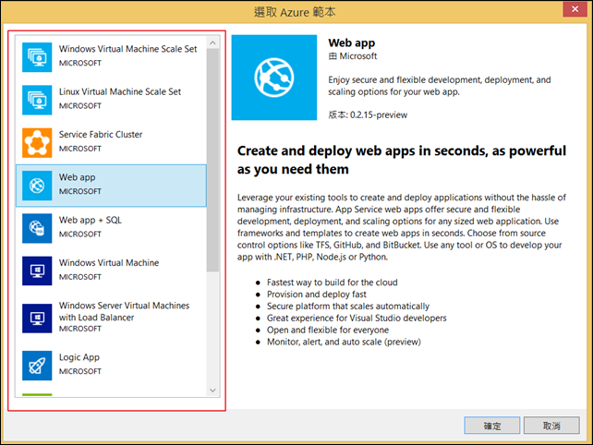593x445 pixels.
Task: Choose the orange Service Fabric Cluster icon
Action: tap(37, 141)
